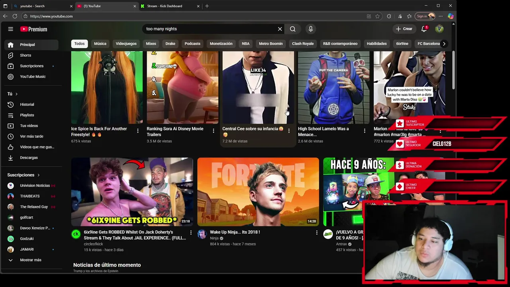Click the browser Sign in button
The width and height of the screenshot is (510, 287).
pos(425,16)
